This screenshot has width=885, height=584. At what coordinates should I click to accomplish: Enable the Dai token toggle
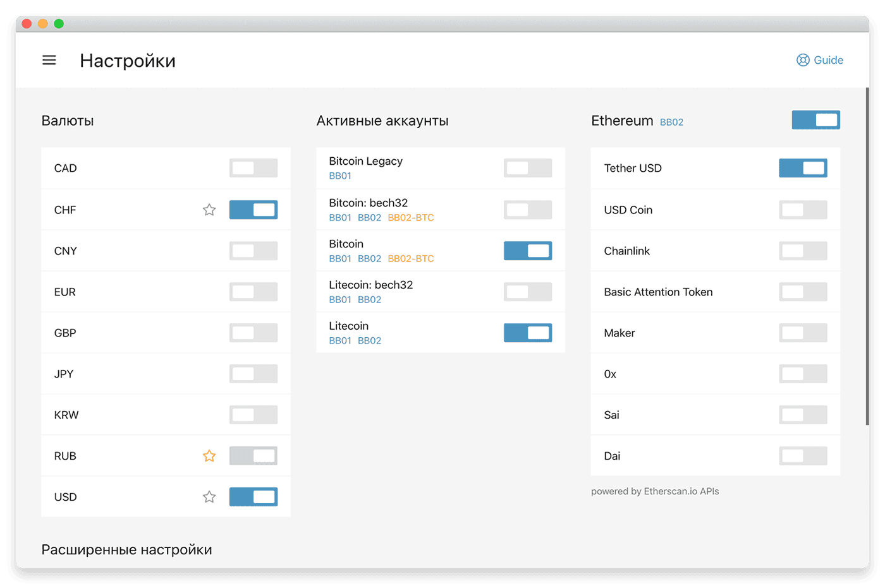pyautogui.click(x=803, y=456)
